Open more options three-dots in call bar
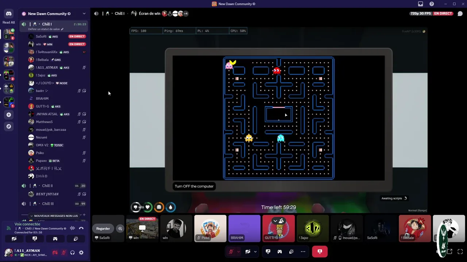Image resolution: width=467 pixels, height=262 pixels. [303, 251]
